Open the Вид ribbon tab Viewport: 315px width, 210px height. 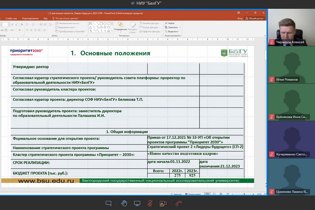[x=45, y=19]
